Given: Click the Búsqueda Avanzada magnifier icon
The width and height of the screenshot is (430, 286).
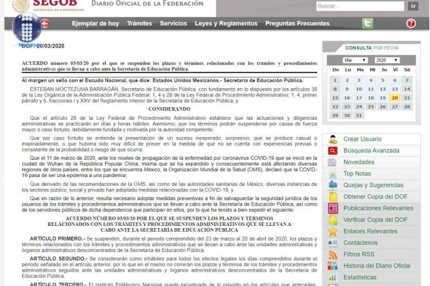Looking at the screenshot, I should 333,151.
